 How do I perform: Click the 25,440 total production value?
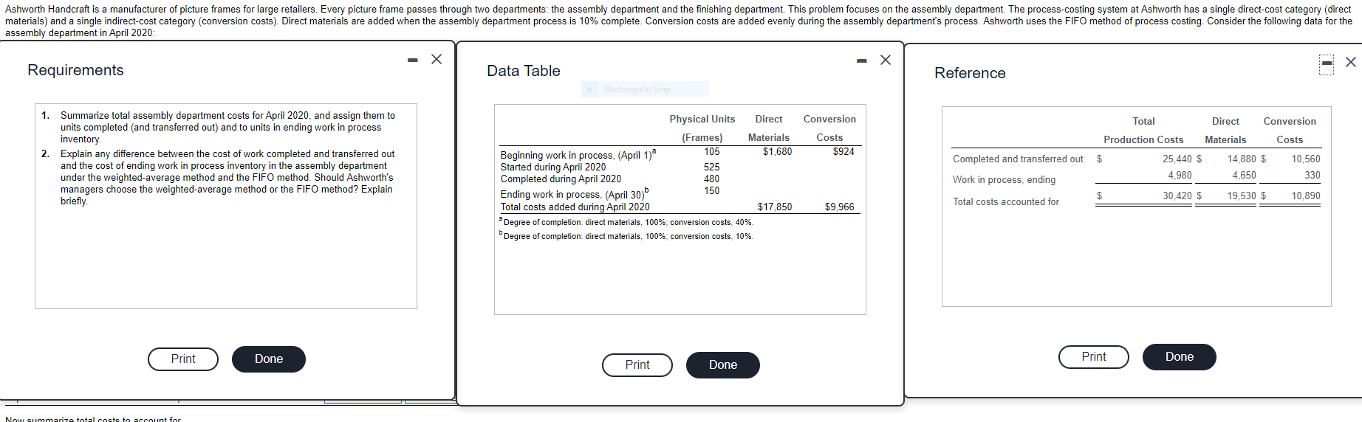tap(1177, 159)
